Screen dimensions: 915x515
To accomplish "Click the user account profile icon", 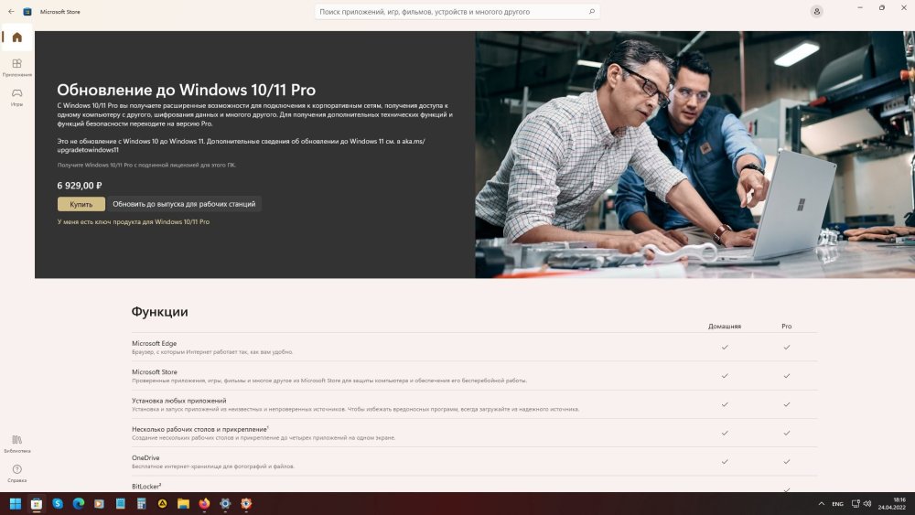I will click(816, 11).
